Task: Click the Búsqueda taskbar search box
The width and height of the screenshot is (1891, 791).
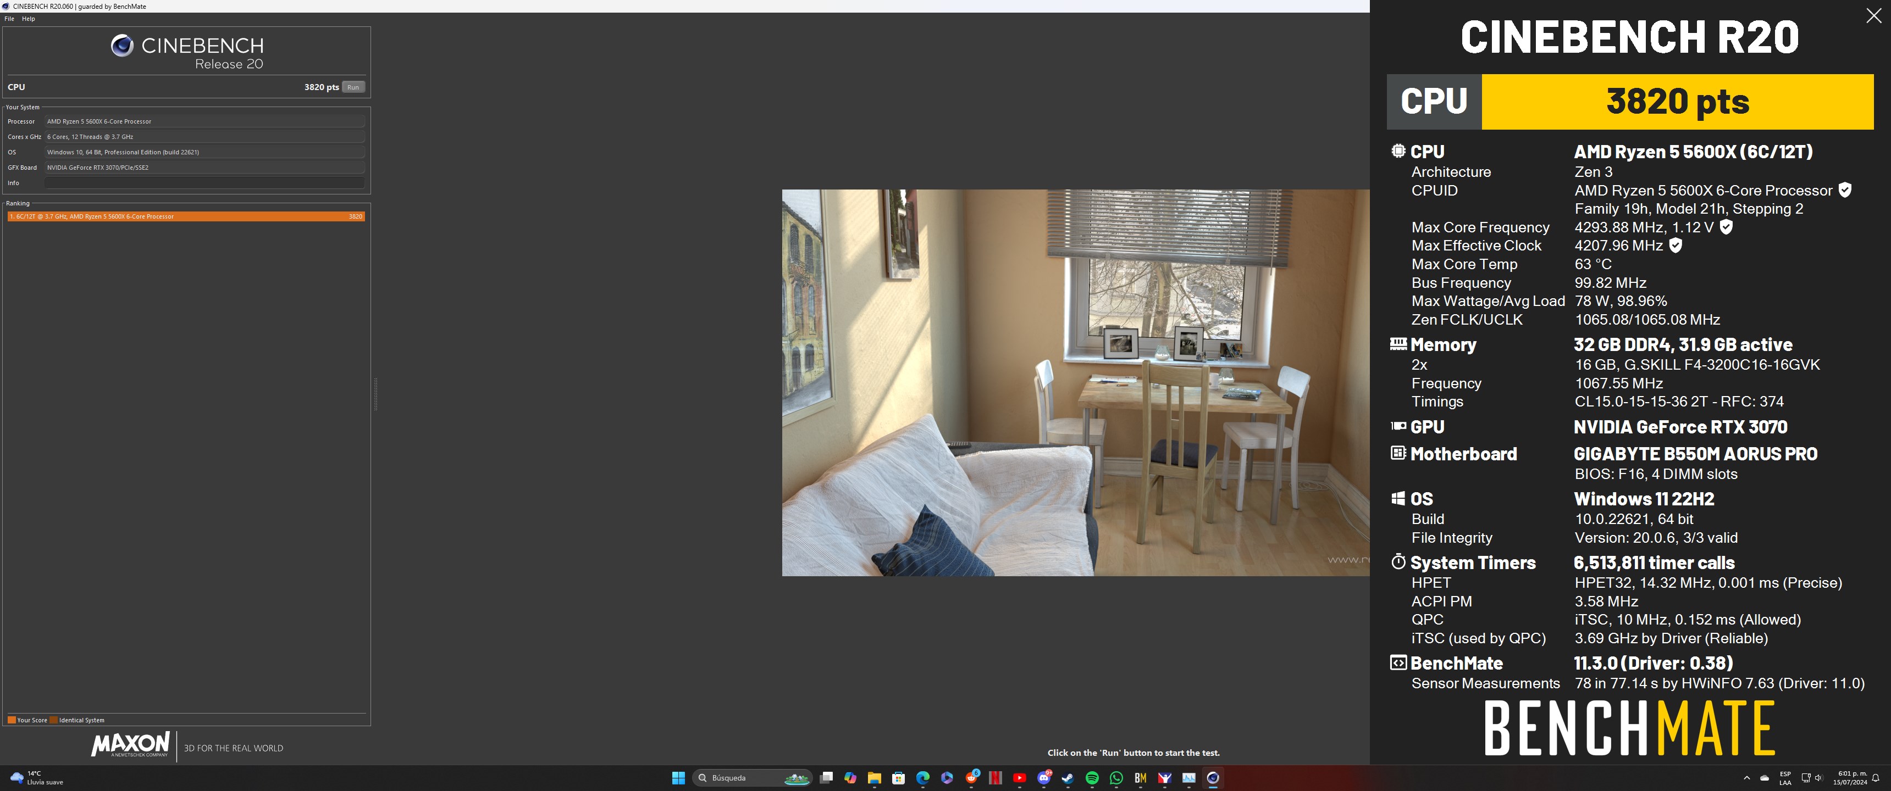Action: tap(753, 778)
